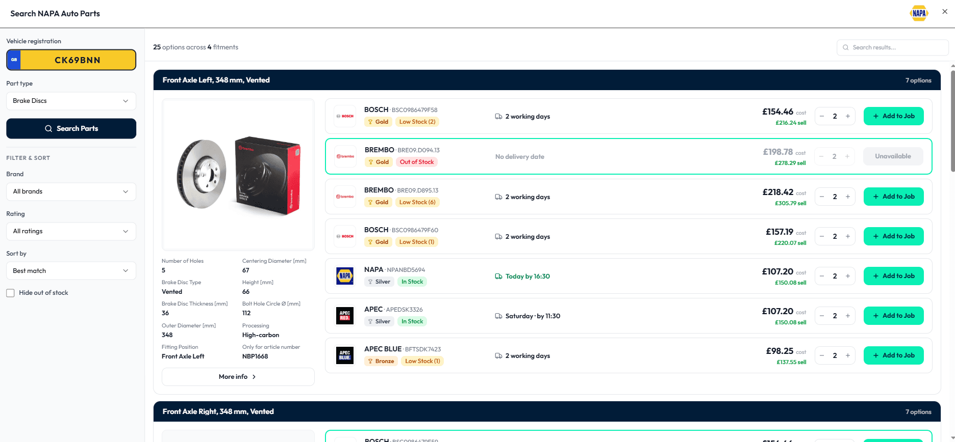Click the Bosch logo for BSC0986479F60
Viewport: 955px width, 442px height.
[345, 236]
